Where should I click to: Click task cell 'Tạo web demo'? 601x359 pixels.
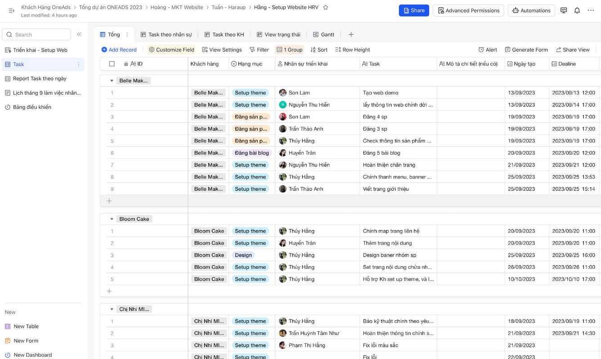point(398,93)
